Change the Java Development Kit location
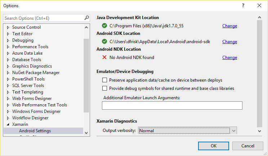268x156 pixels. coord(229,26)
